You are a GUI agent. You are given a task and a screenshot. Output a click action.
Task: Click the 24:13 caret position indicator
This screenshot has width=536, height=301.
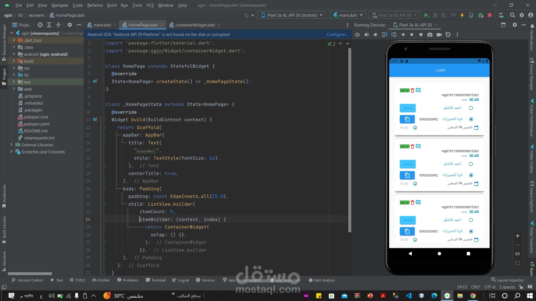(x=462, y=287)
